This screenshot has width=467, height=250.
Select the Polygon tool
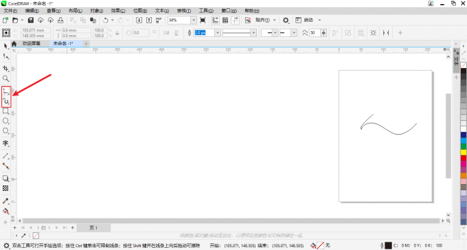pos(5,130)
